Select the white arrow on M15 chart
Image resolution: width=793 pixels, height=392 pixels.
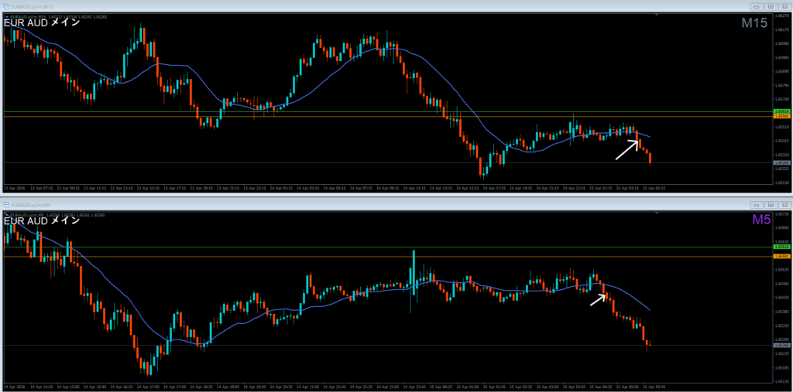pyautogui.click(x=627, y=149)
